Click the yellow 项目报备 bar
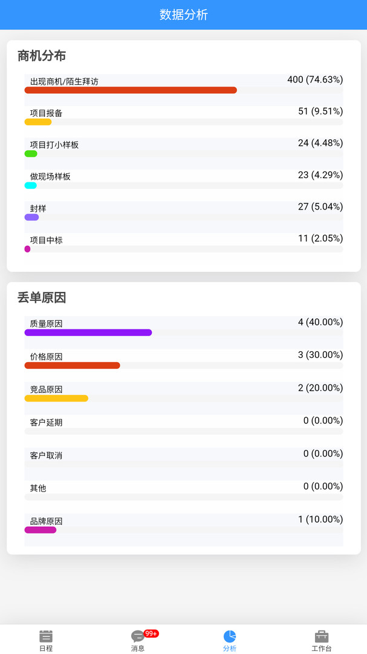367x654 pixels. (38, 122)
